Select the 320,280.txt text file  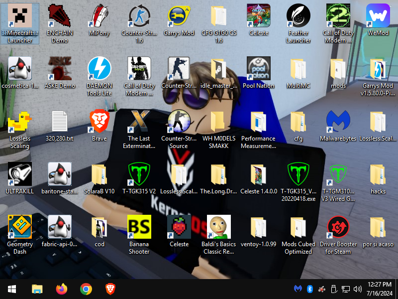click(x=60, y=126)
